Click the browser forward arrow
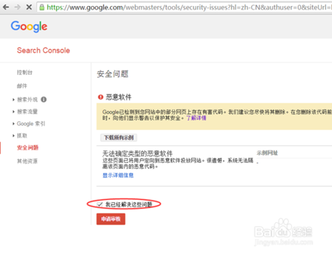Viewport: 332px width, 254px height. pyautogui.click(x=17, y=7)
